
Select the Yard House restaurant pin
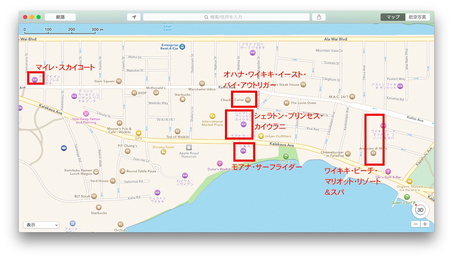[113, 181]
